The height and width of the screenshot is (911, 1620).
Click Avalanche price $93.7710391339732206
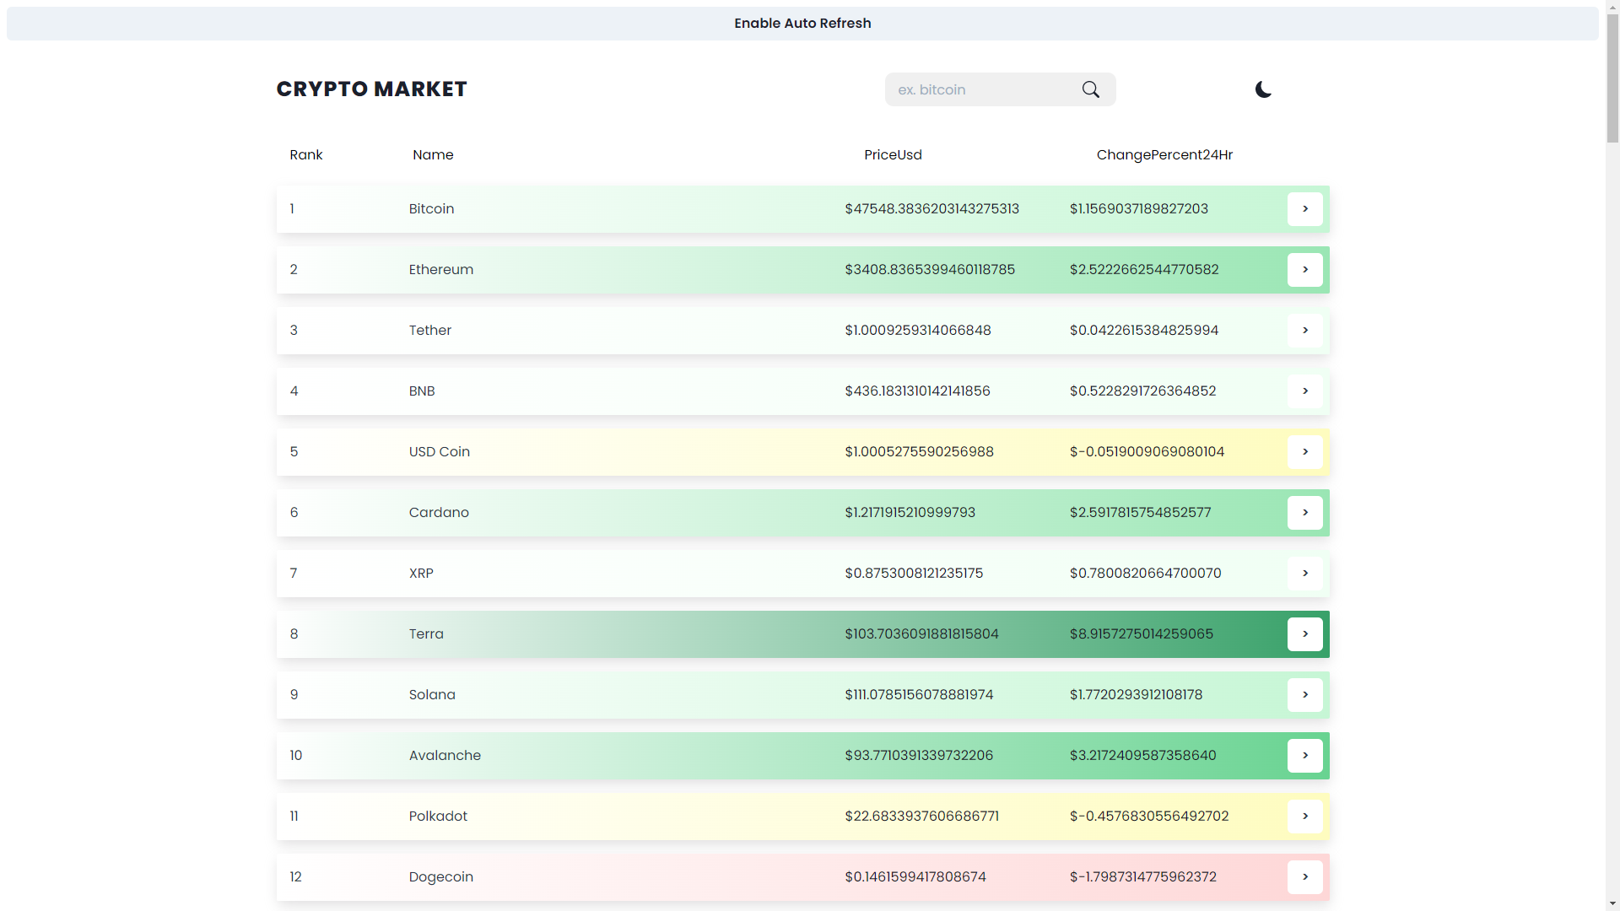tap(919, 756)
